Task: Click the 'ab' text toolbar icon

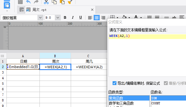Action: (174, 17)
